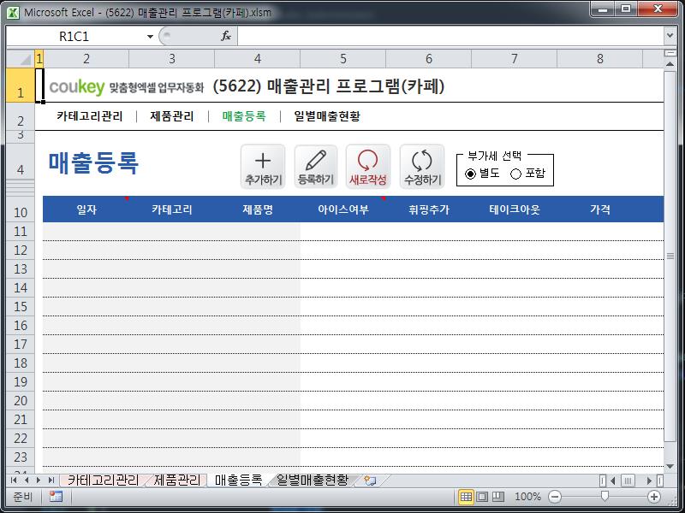685x513 pixels.
Task: Go to last sheet tab navigation arrow
Action: point(51,481)
